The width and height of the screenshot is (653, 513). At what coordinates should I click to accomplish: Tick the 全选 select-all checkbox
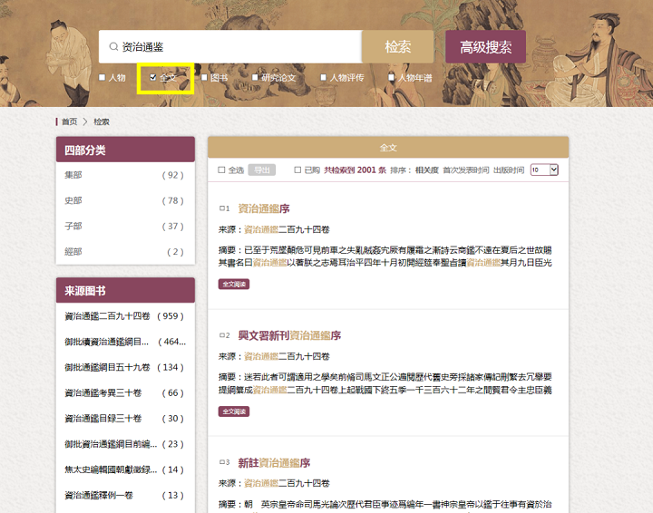click(221, 169)
